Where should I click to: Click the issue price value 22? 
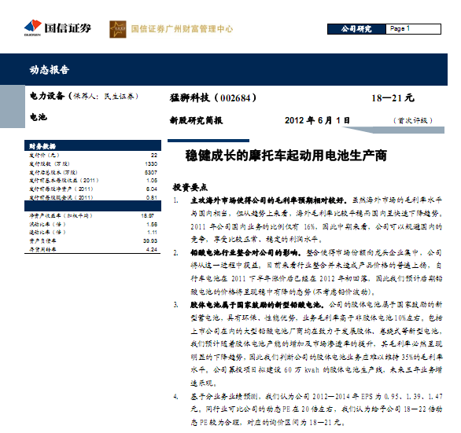(154, 155)
